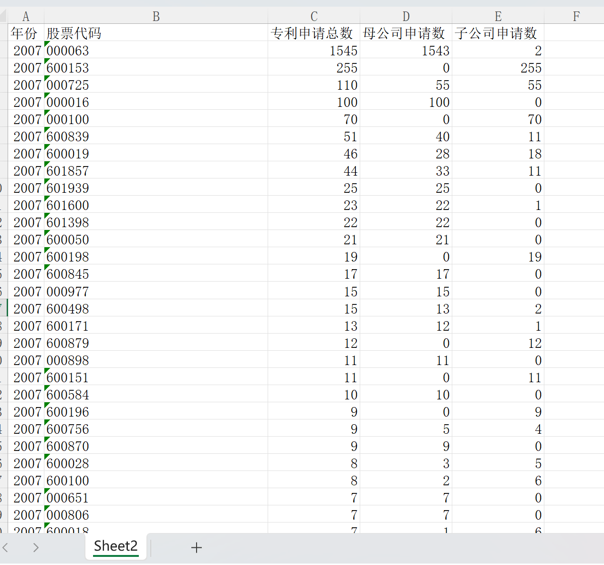Select stock code cell 600171
The image size is (604, 565).
point(156,325)
